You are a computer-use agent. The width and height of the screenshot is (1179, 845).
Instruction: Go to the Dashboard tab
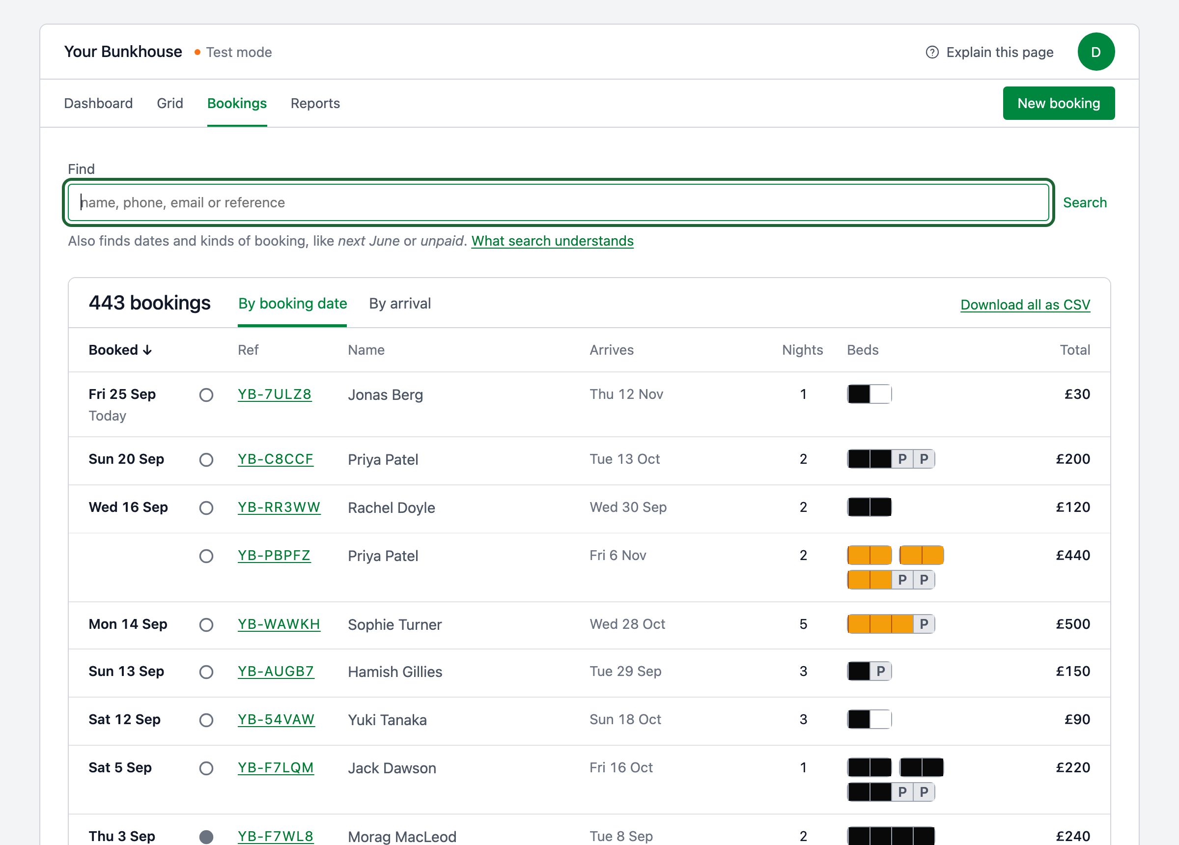[x=98, y=104]
